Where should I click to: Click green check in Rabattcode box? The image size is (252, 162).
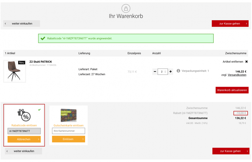pyautogui.click(x=39, y=110)
